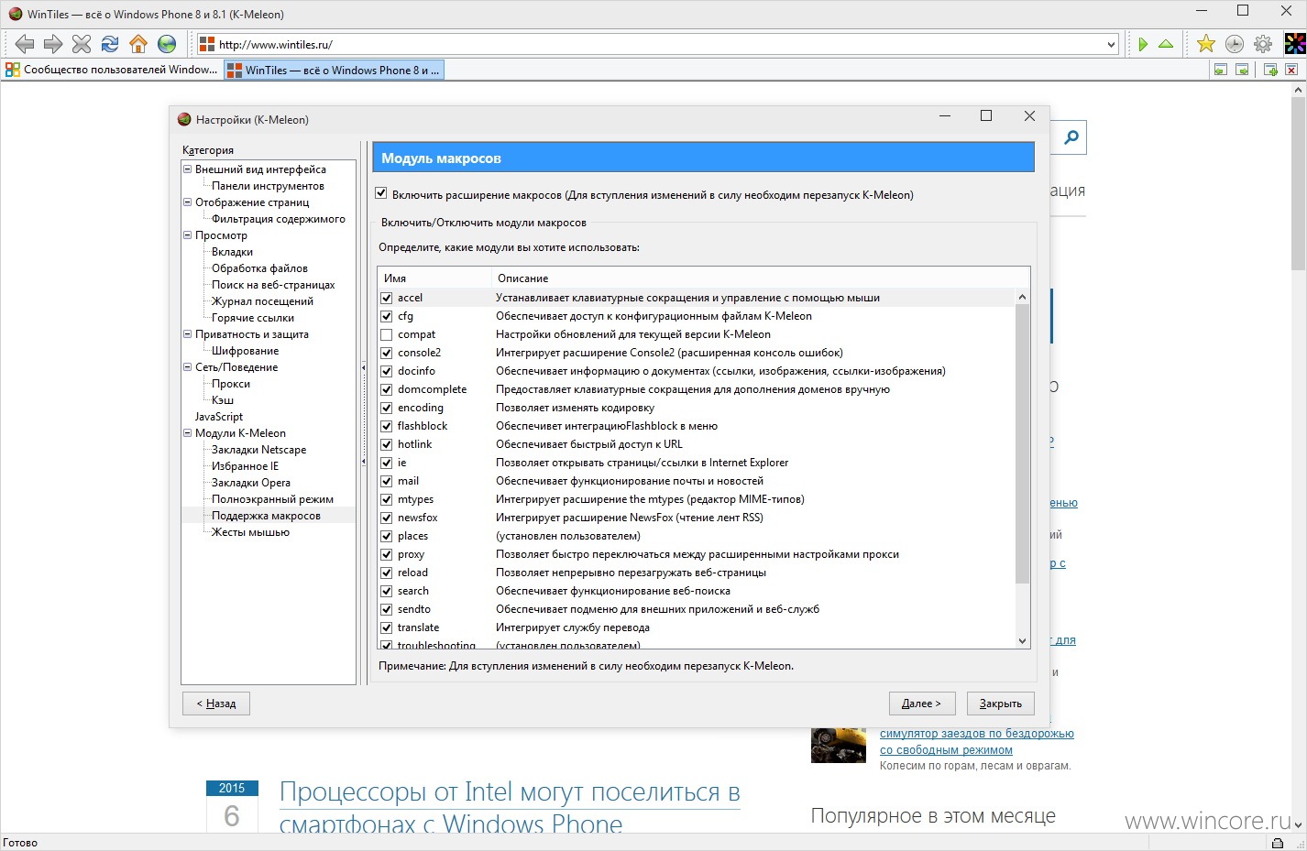Click the green globe search icon
The width and height of the screenshot is (1307, 851).
[x=167, y=43]
